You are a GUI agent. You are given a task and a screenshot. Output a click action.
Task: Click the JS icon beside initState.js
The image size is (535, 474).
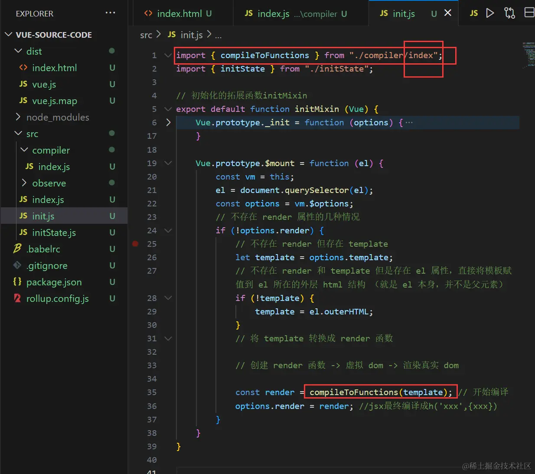click(x=23, y=232)
